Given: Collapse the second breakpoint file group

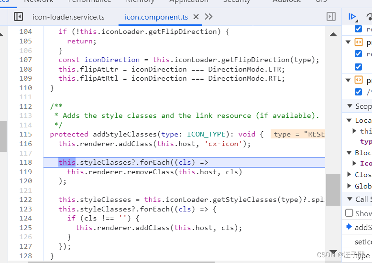Looking at the screenshot, I should (348, 80).
